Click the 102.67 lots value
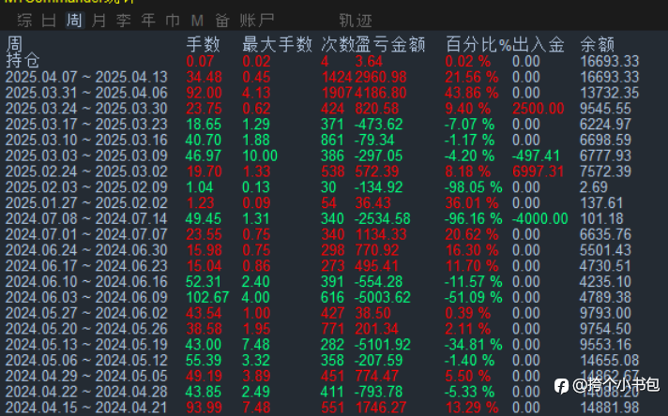 (207, 297)
